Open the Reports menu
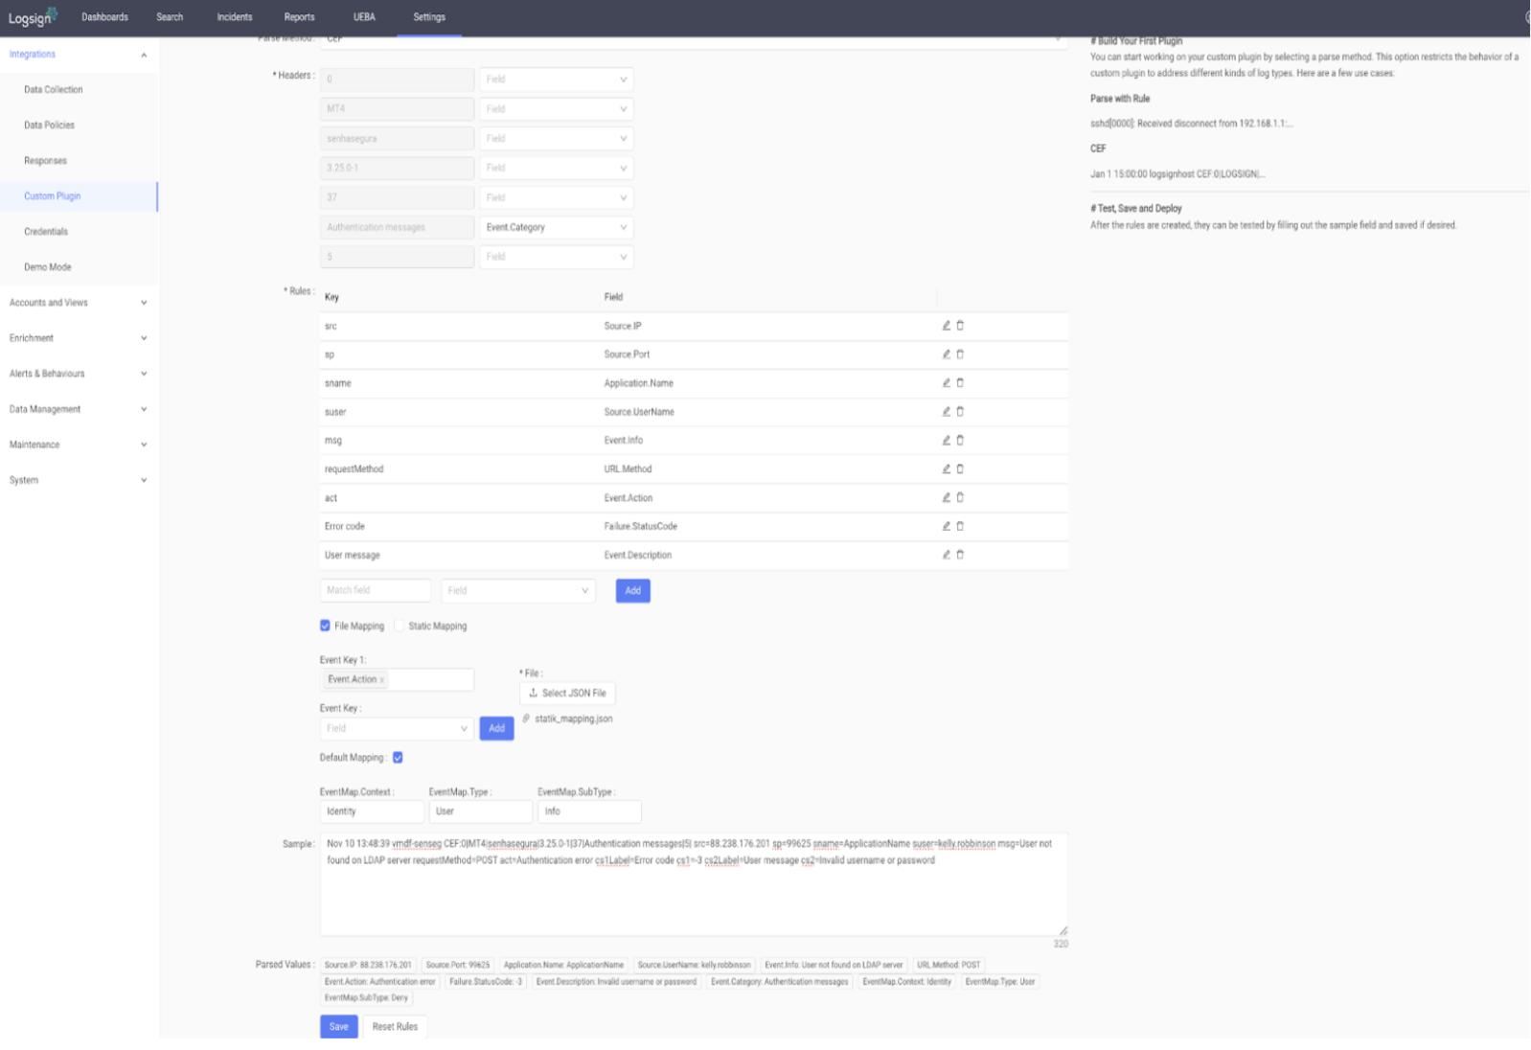Viewport: 1531px width, 1050px height. pyautogui.click(x=299, y=17)
